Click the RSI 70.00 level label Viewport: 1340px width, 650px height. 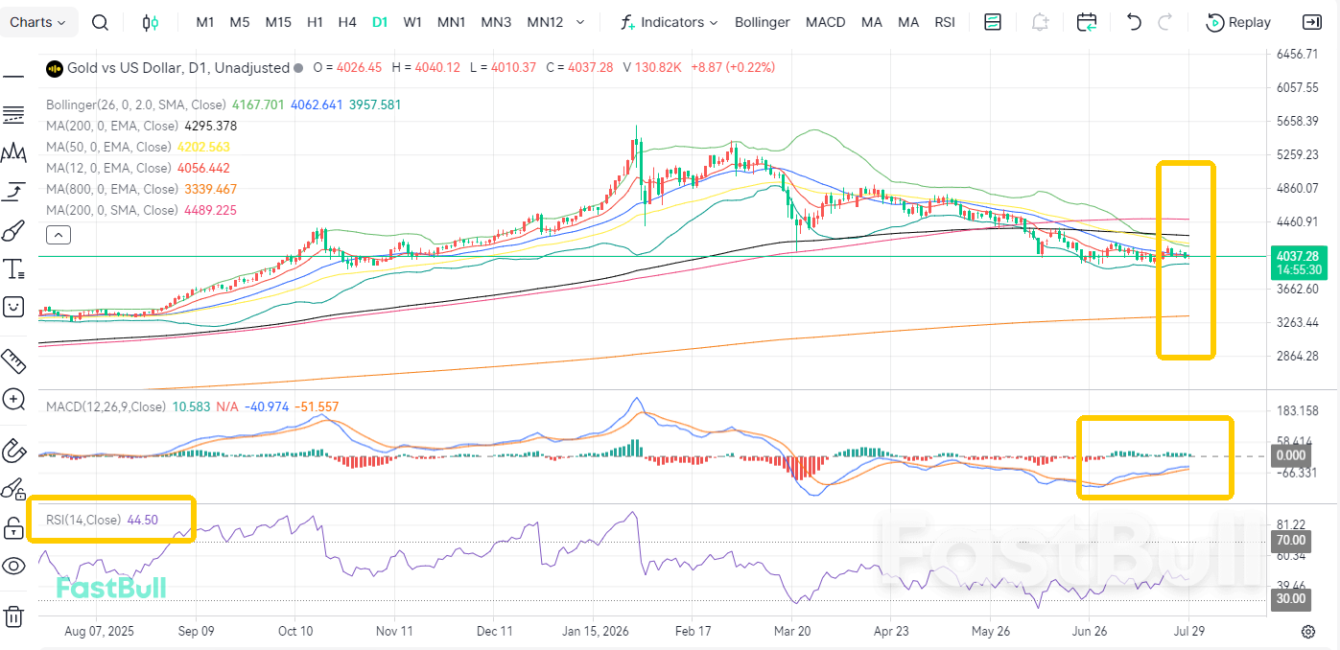coord(1290,541)
